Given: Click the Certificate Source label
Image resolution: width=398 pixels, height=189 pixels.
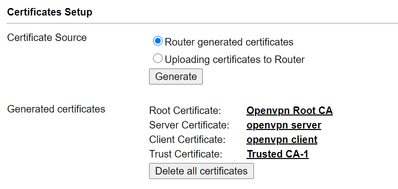Looking at the screenshot, I should (47, 37).
